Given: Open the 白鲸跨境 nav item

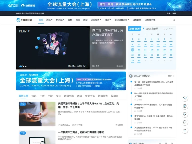Looking at the screenshot, I should tap(137, 20).
